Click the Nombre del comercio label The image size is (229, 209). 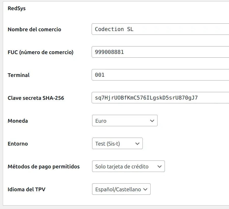click(34, 29)
